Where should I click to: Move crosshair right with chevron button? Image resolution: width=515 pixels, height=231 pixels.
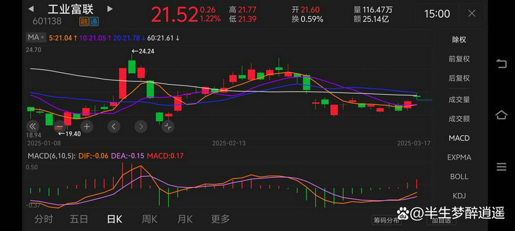click(x=141, y=126)
